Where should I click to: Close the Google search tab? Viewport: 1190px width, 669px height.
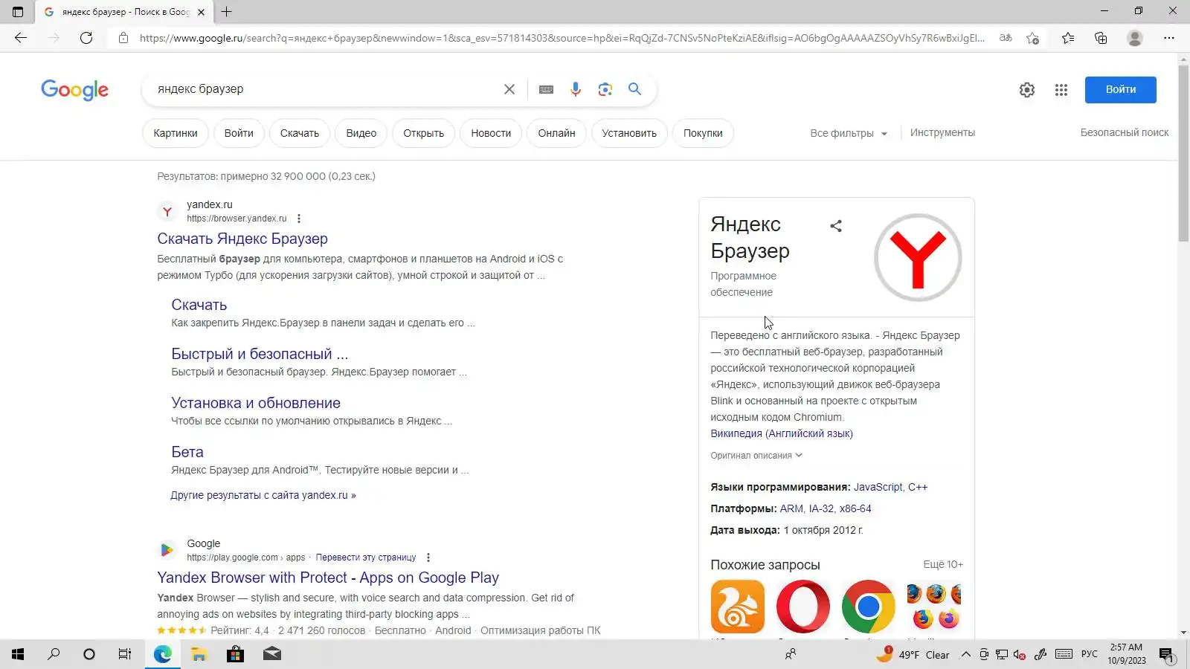point(201,12)
